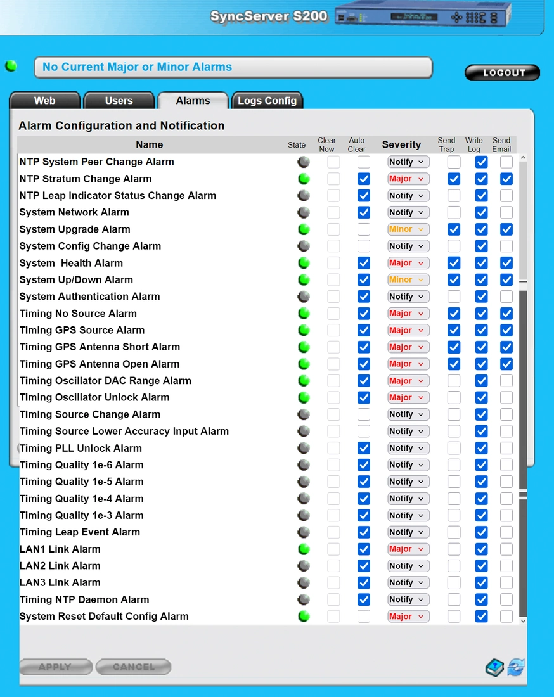The height and width of the screenshot is (697, 554).
Task: Click state LED for Timing GPS Antenna Open Alarm
Action: 304,364
